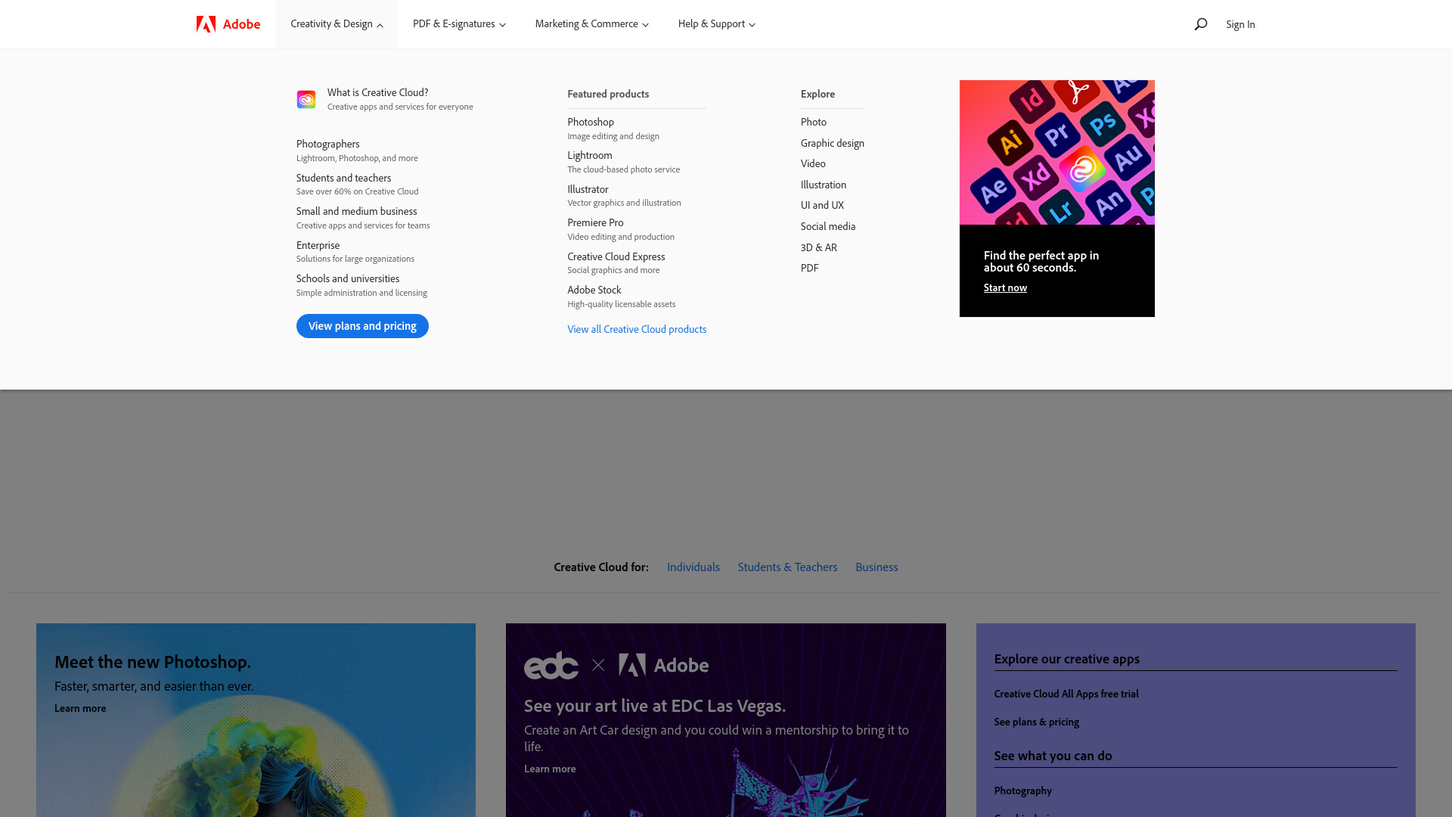
Task: Open the search magnifier icon
Action: 1200,24
